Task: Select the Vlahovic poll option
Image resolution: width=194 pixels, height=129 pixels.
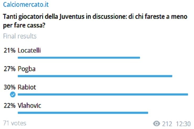Action: 29,106
